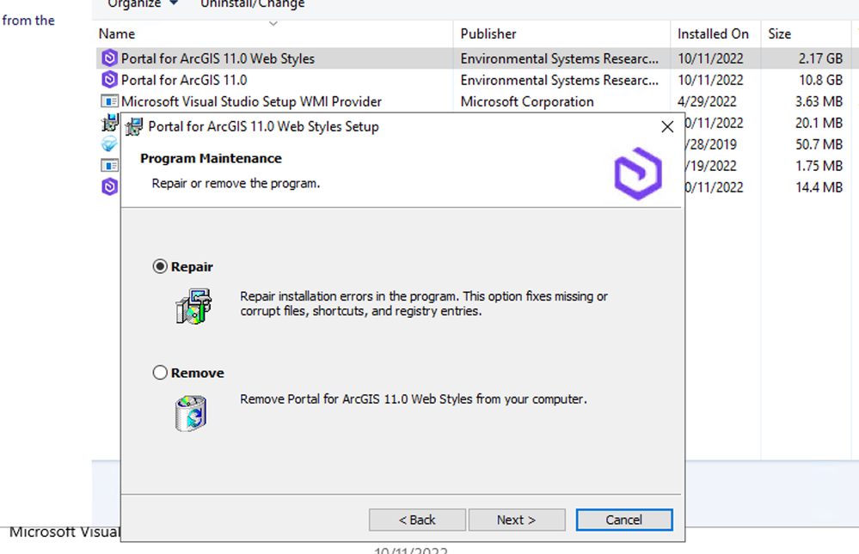This screenshot has height=554, width=859.
Task: Choose the Remove radio option
Action: point(160,373)
